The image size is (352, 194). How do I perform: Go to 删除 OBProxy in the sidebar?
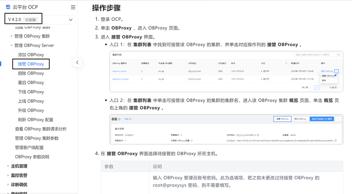(31, 73)
